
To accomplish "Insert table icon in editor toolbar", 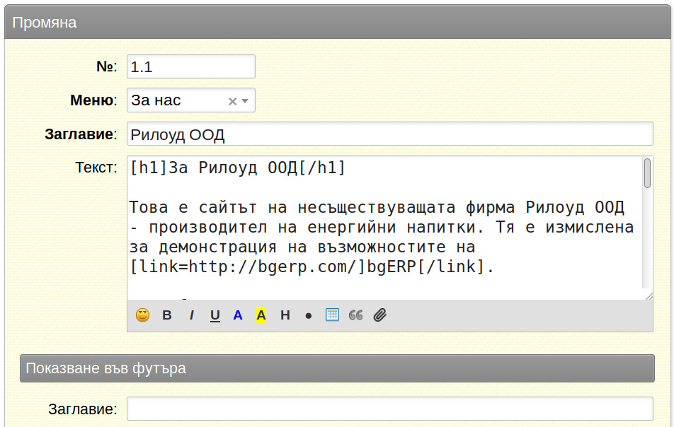I will point(332,315).
